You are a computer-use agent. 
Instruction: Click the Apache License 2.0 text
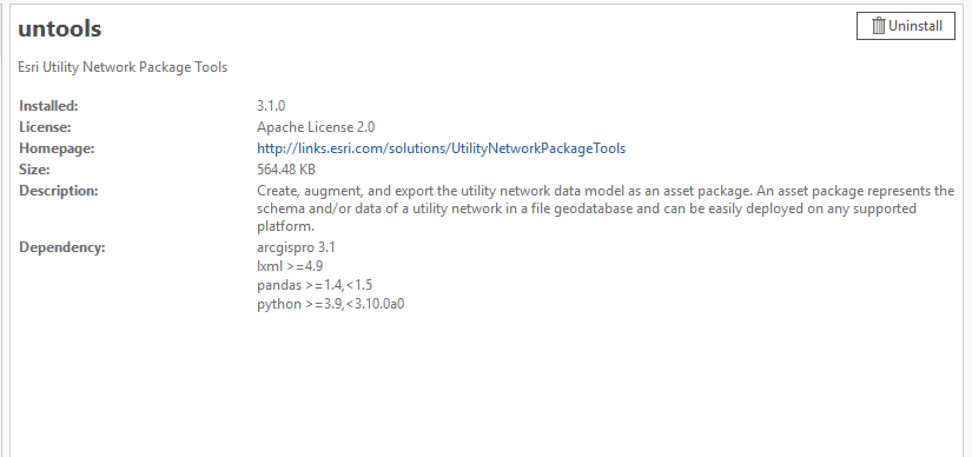point(316,127)
